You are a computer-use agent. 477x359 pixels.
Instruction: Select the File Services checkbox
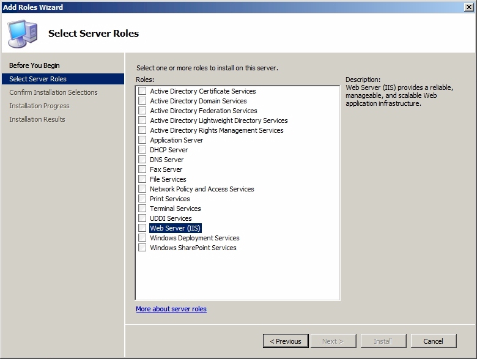(x=142, y=179)
